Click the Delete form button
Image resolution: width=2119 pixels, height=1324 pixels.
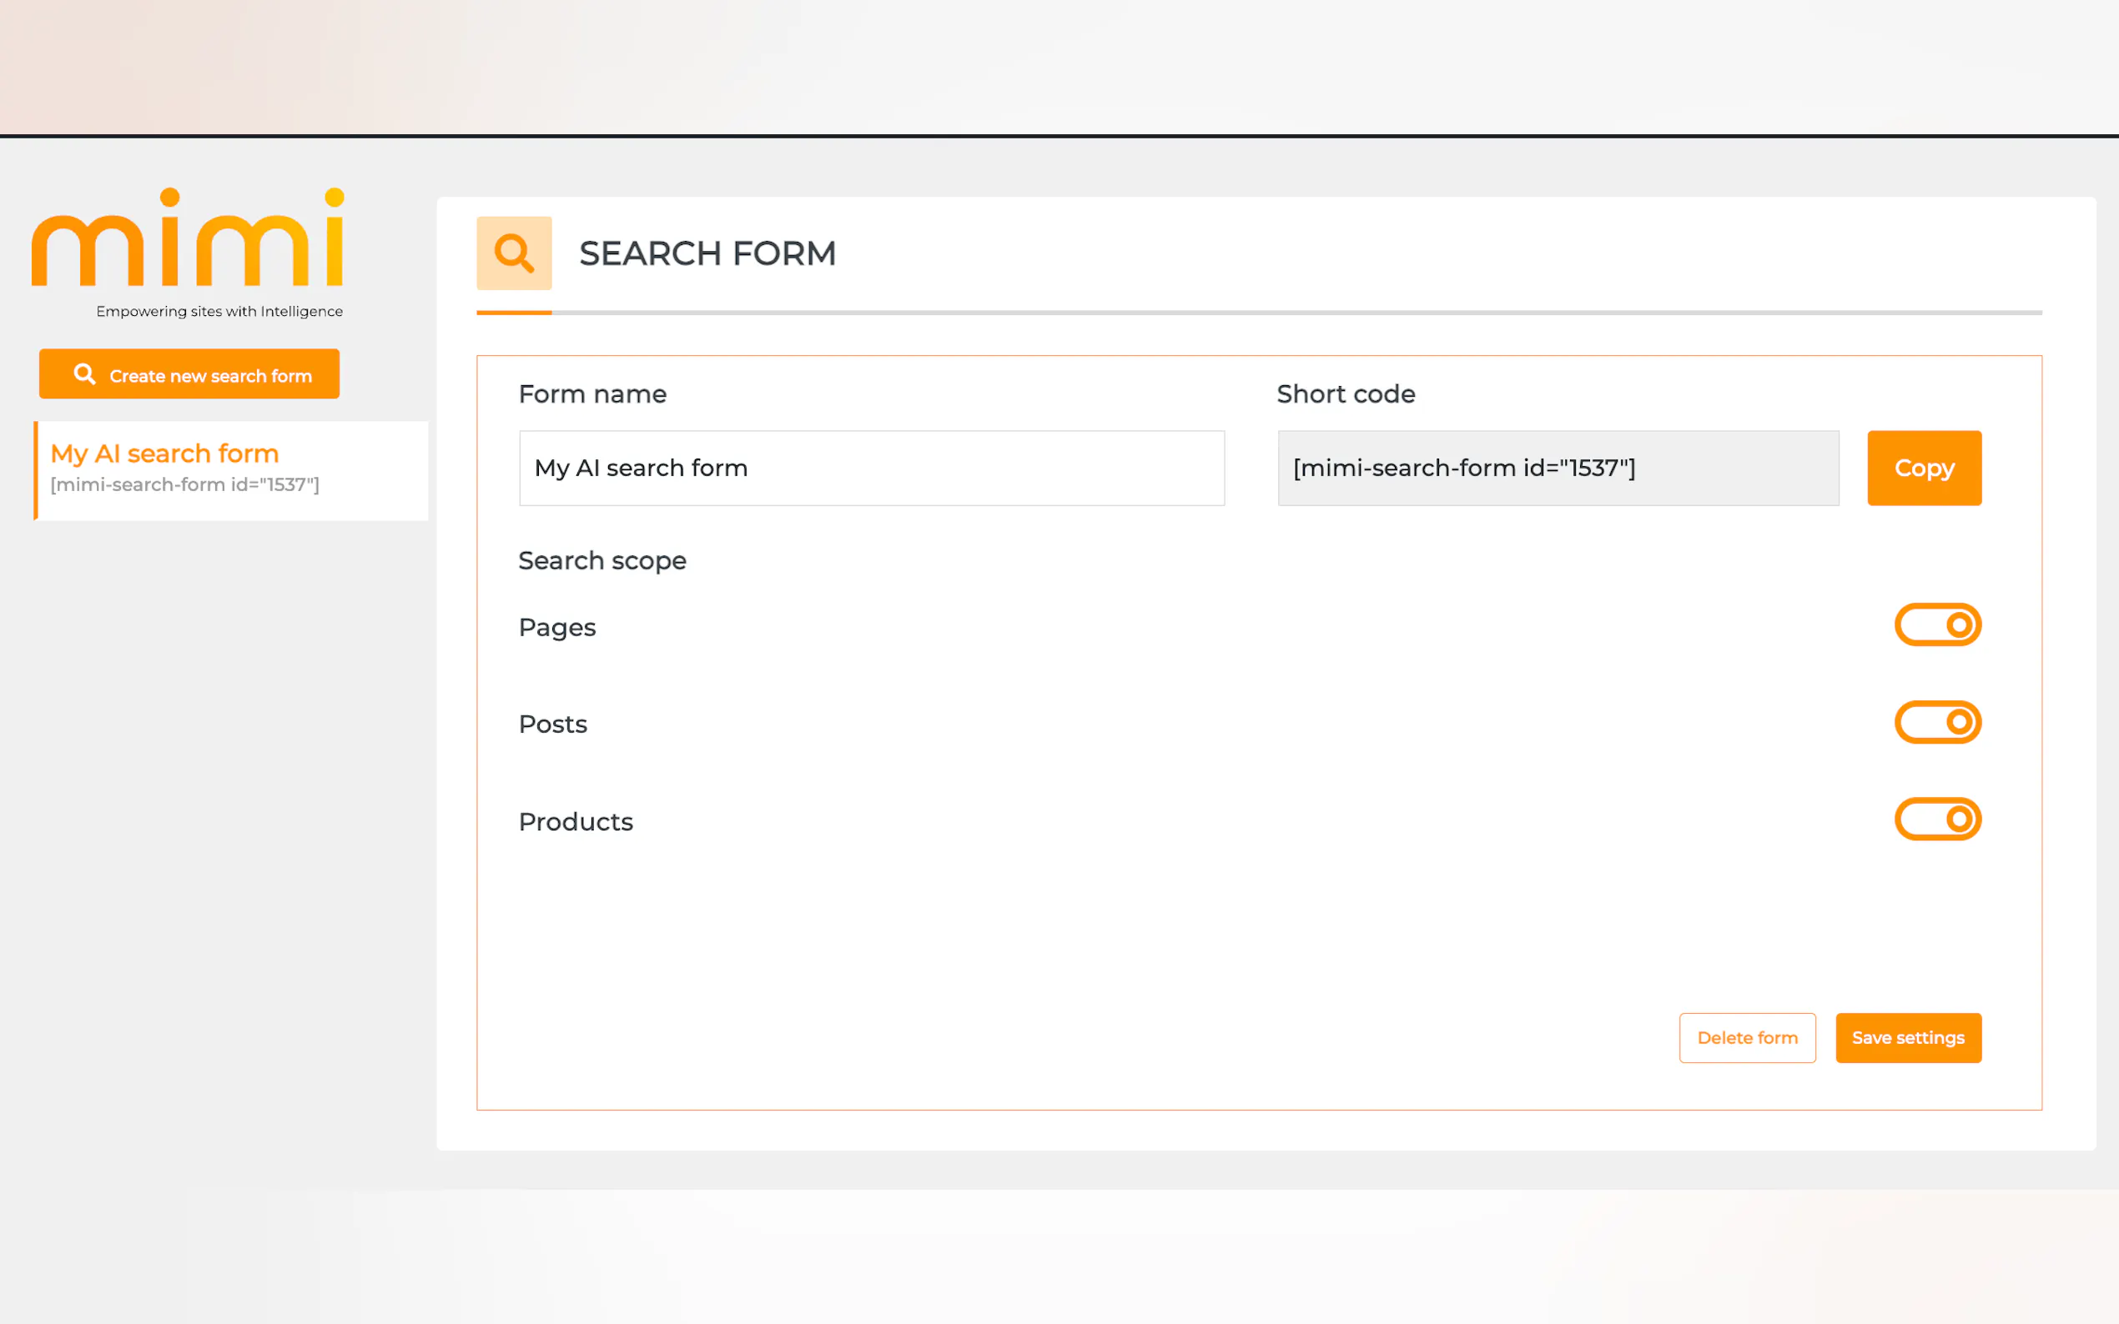1747,1038
